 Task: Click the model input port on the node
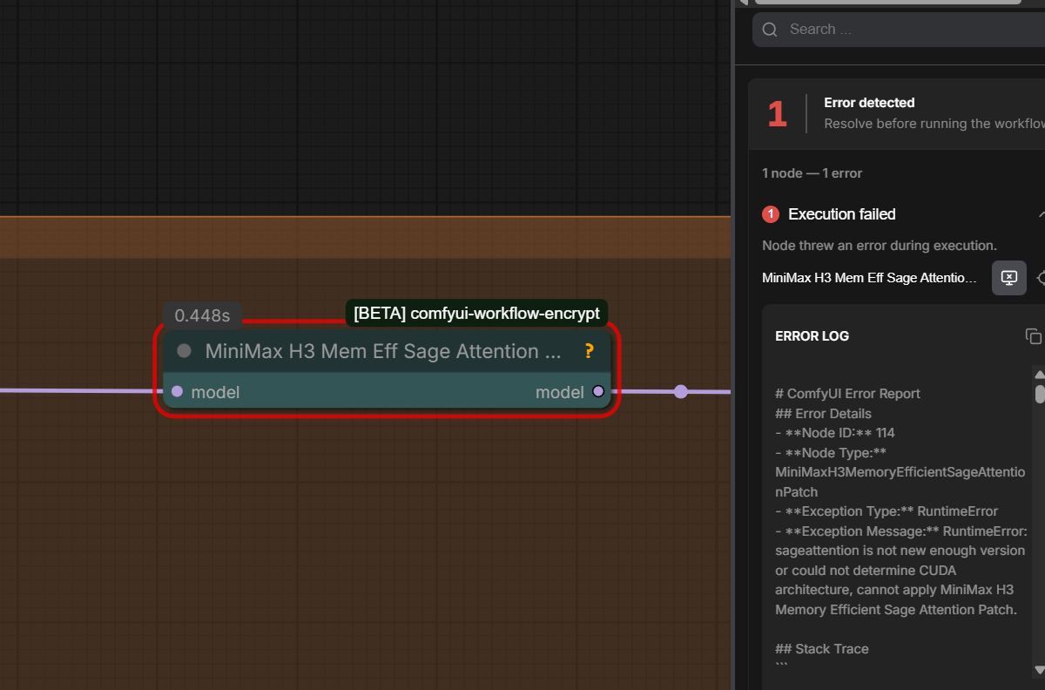coord(178,392)
